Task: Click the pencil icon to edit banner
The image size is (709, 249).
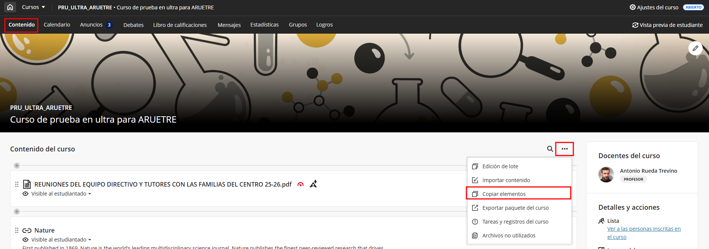Action: pyautogui.click(x=695, y=48)
